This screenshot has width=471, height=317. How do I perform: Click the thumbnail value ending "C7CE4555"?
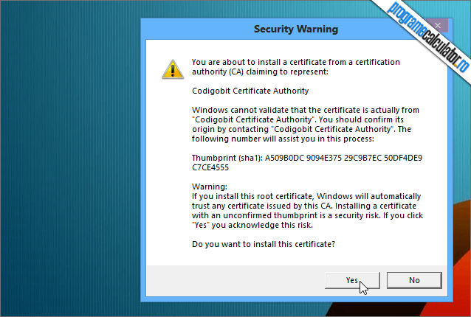[210, 167]
